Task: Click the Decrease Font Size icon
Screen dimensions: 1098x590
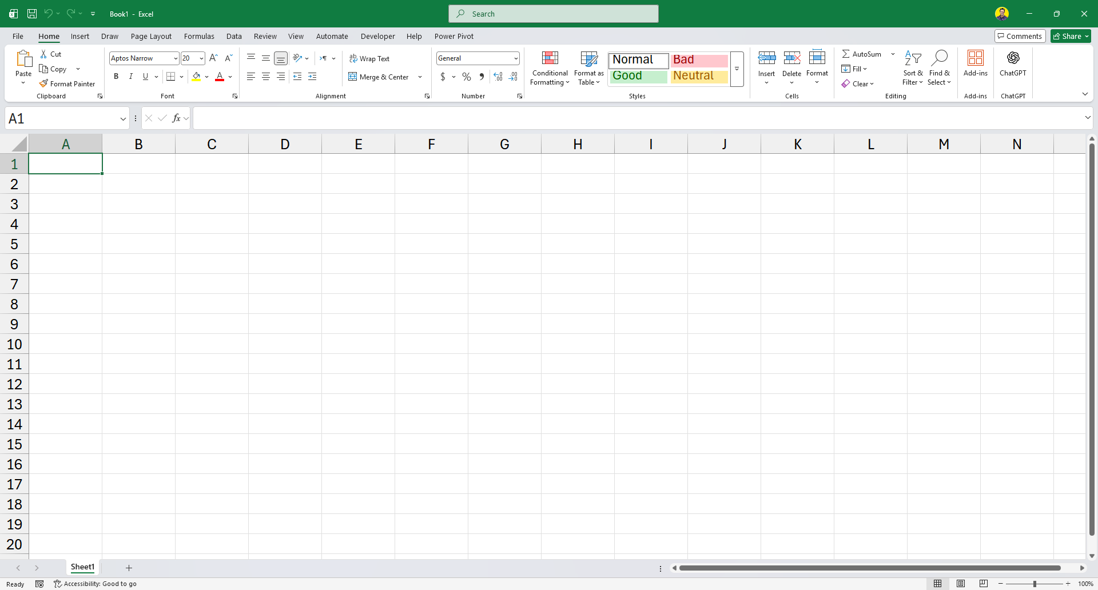Action: [x=228, y=58]
